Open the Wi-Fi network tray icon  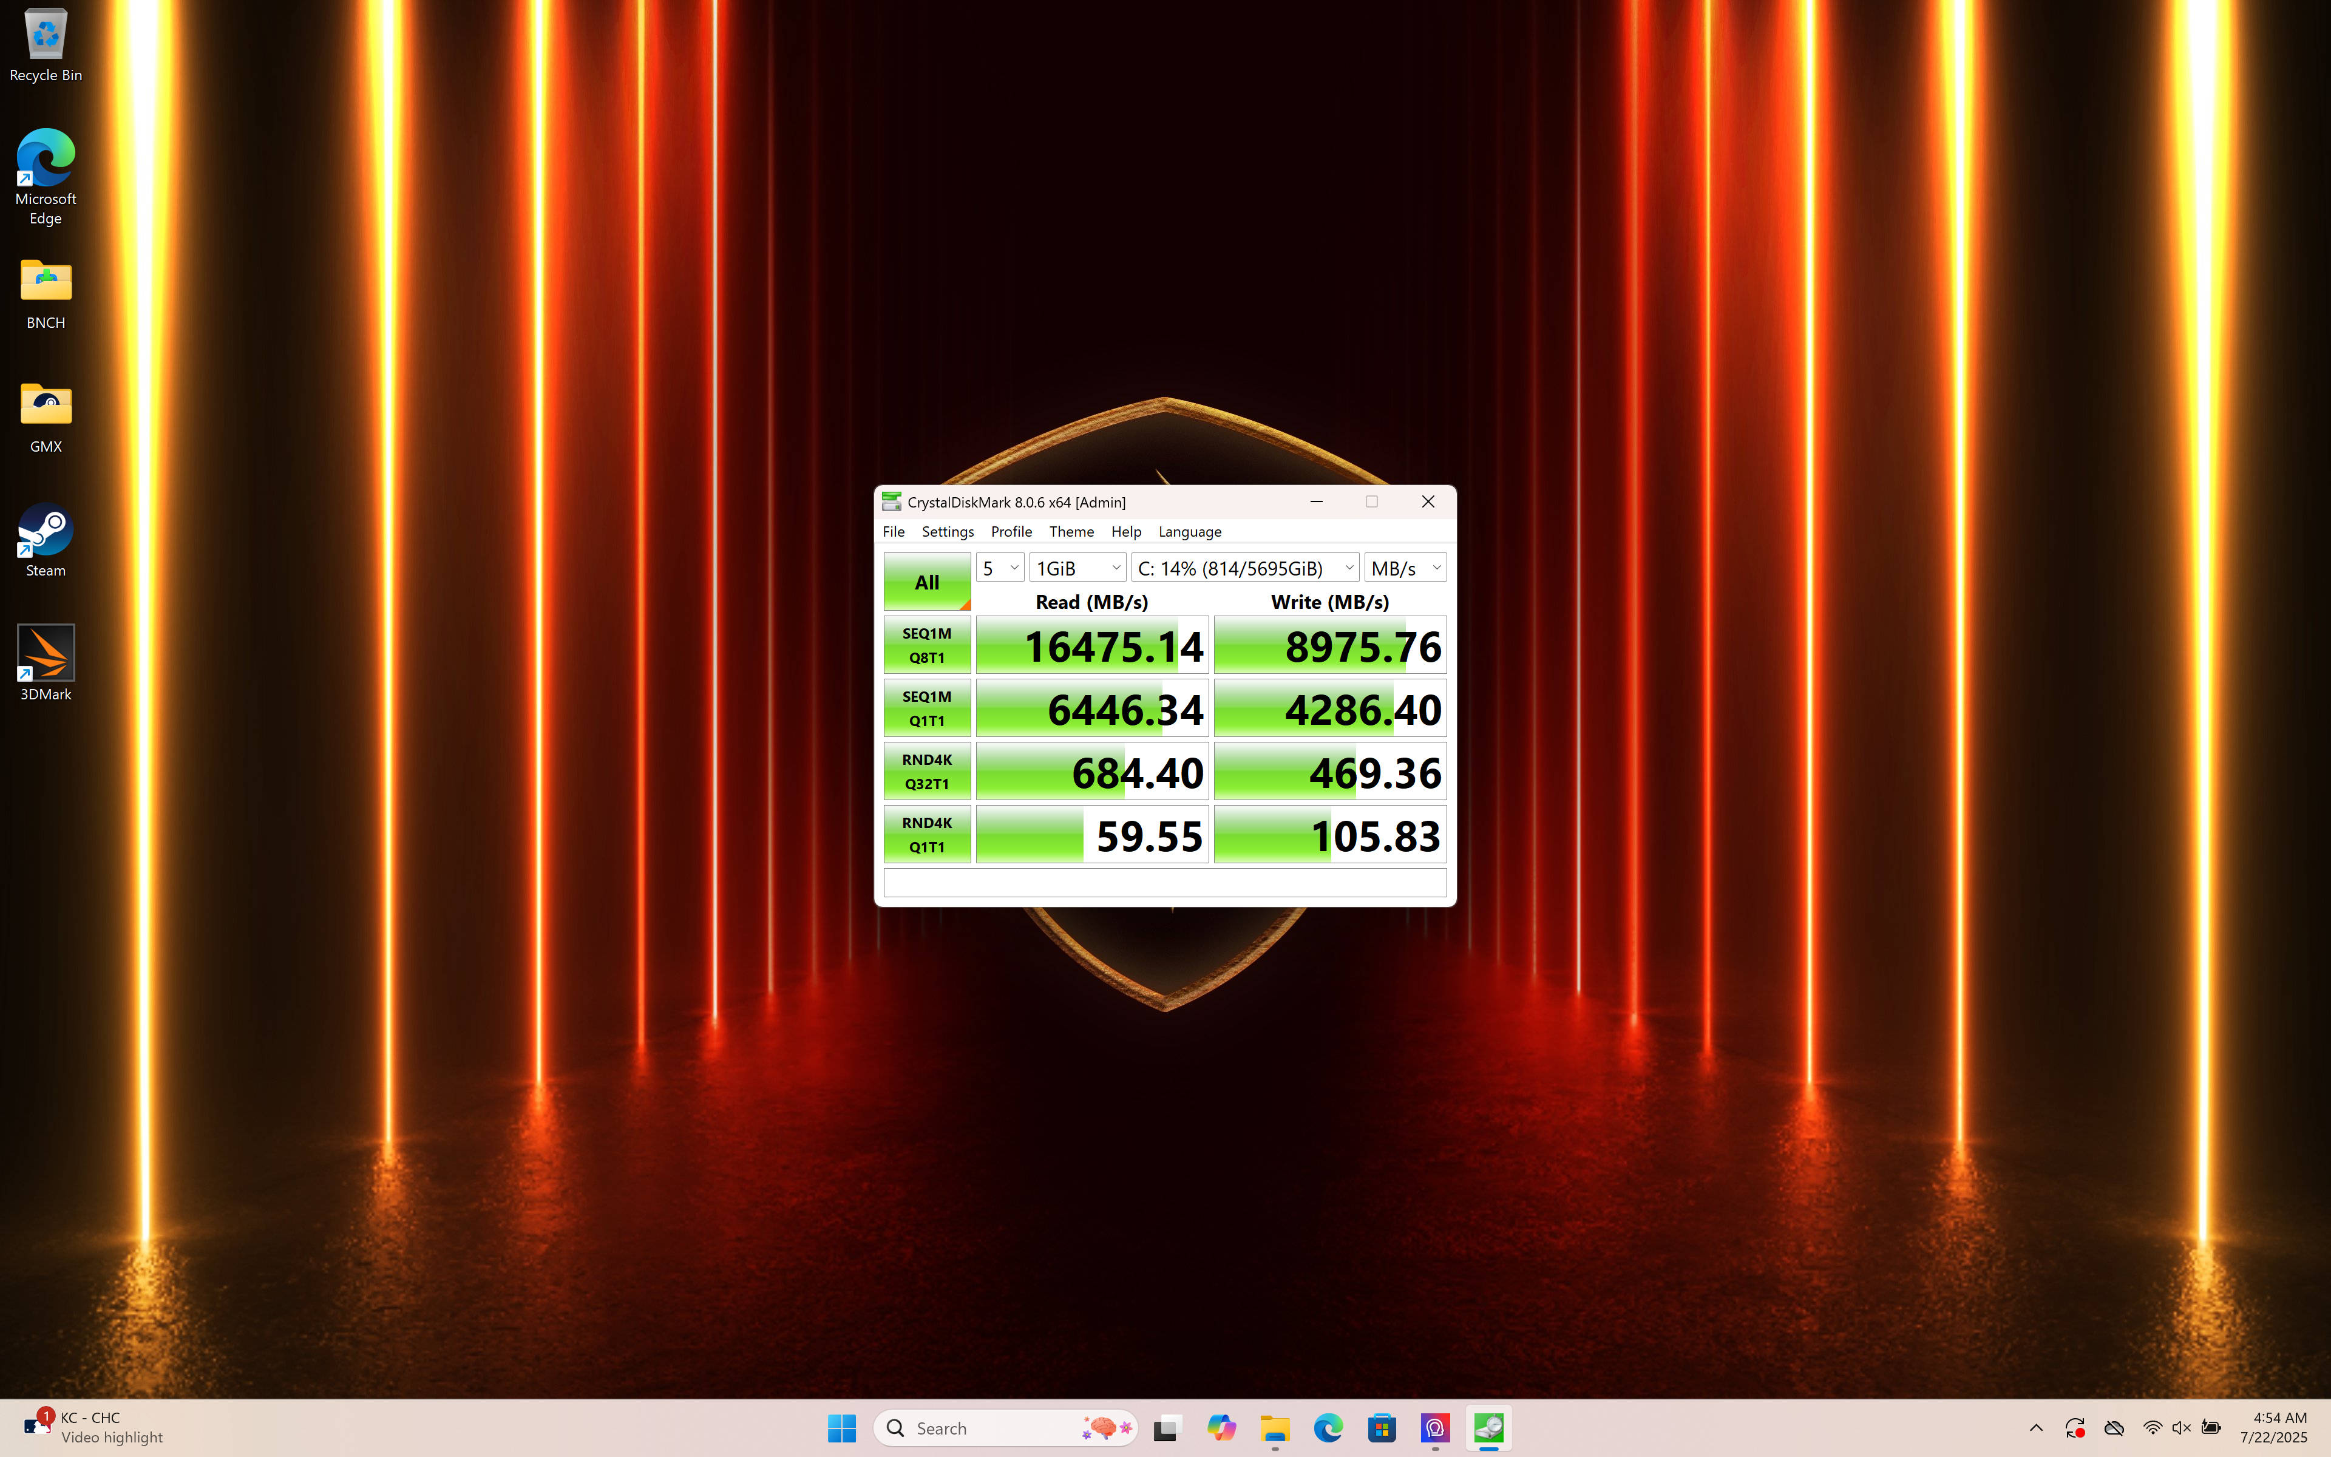pos(2152,1428)
